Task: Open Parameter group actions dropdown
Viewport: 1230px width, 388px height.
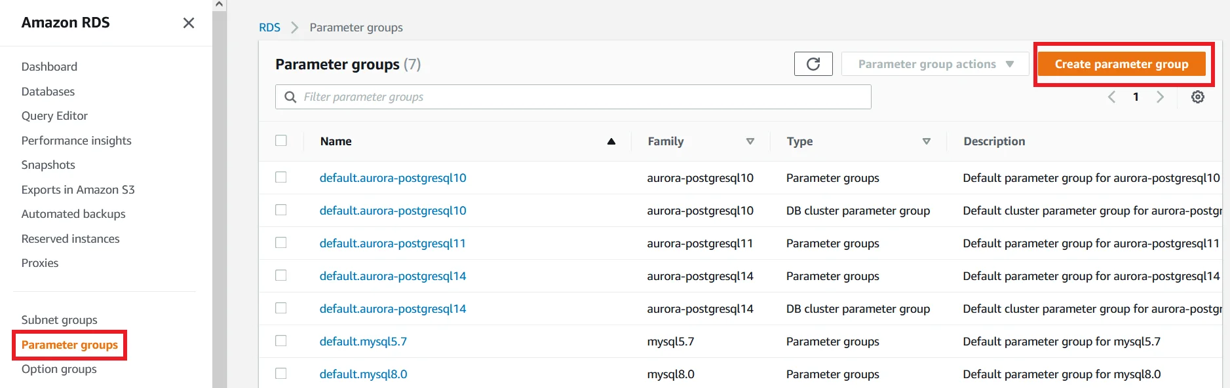Action: [x=935, y=64]
